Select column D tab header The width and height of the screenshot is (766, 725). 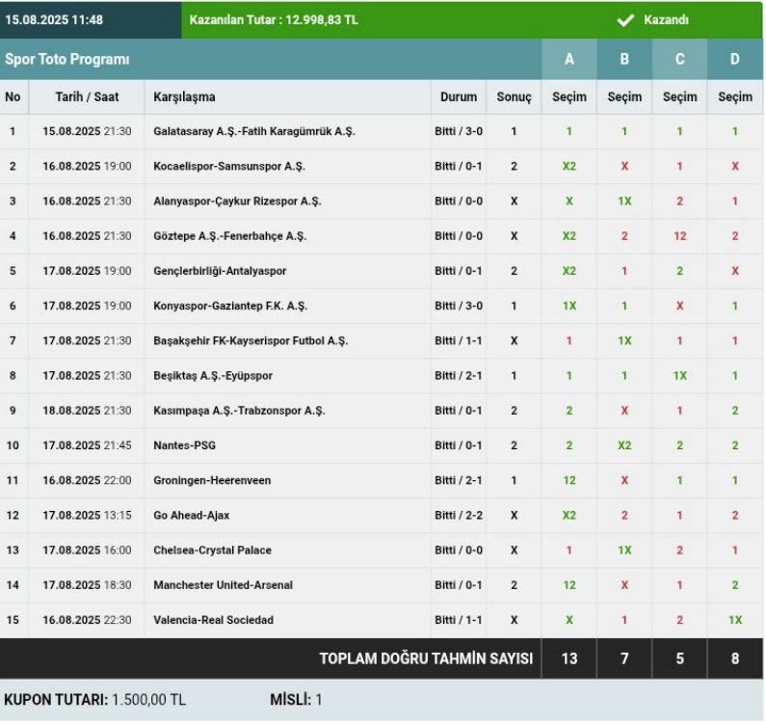pos(735,60)
